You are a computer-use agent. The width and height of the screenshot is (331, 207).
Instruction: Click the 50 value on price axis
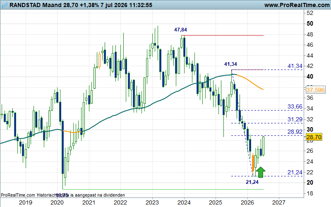point(310,24)
